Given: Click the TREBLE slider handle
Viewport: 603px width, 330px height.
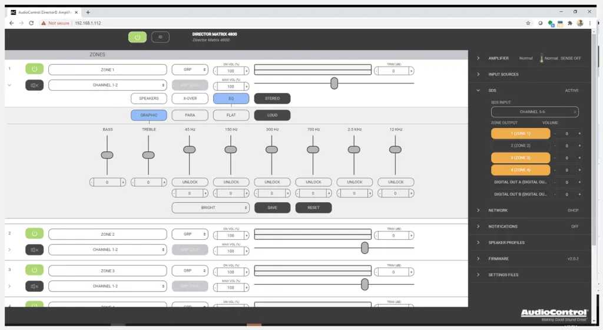Looking at the screenshot, I should 148,155.
